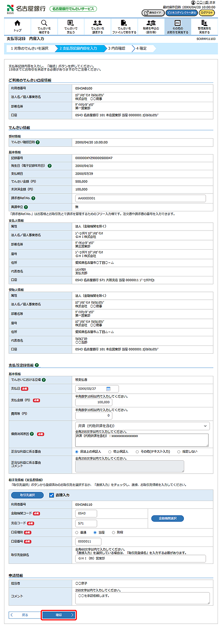Select 物上保証人 radio option
222x626 pixels.
(110, 452)
